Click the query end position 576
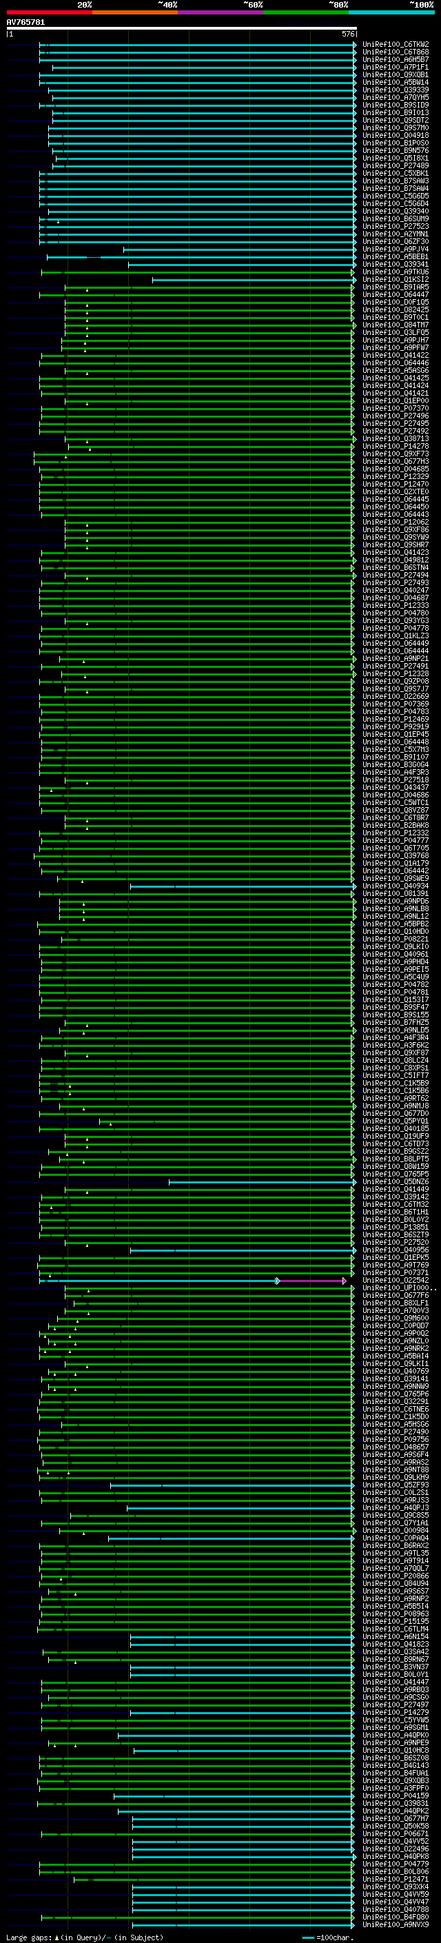 (347, 34)
